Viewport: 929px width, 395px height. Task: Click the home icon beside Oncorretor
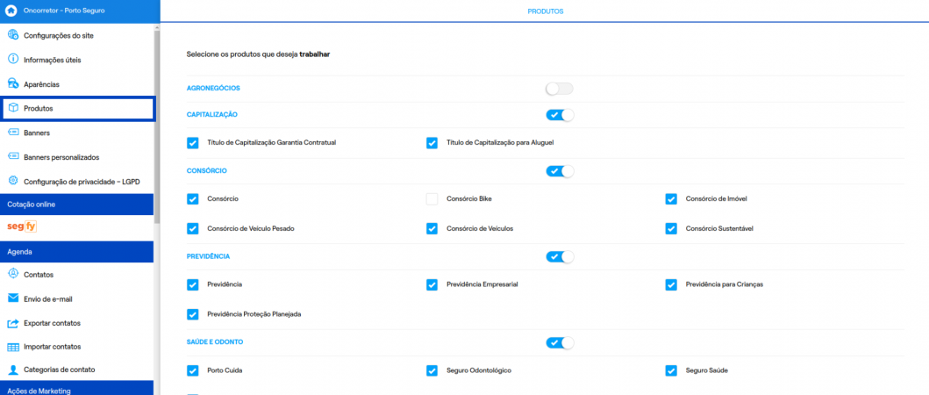11,11
